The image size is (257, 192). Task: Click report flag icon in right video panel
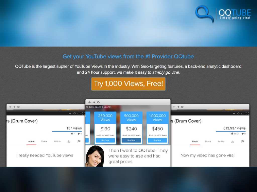(x=243, y=141)
